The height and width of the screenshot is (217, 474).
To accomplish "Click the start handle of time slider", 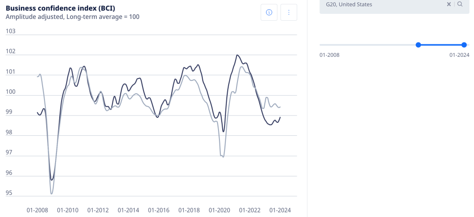I will [x=418, y=45].
